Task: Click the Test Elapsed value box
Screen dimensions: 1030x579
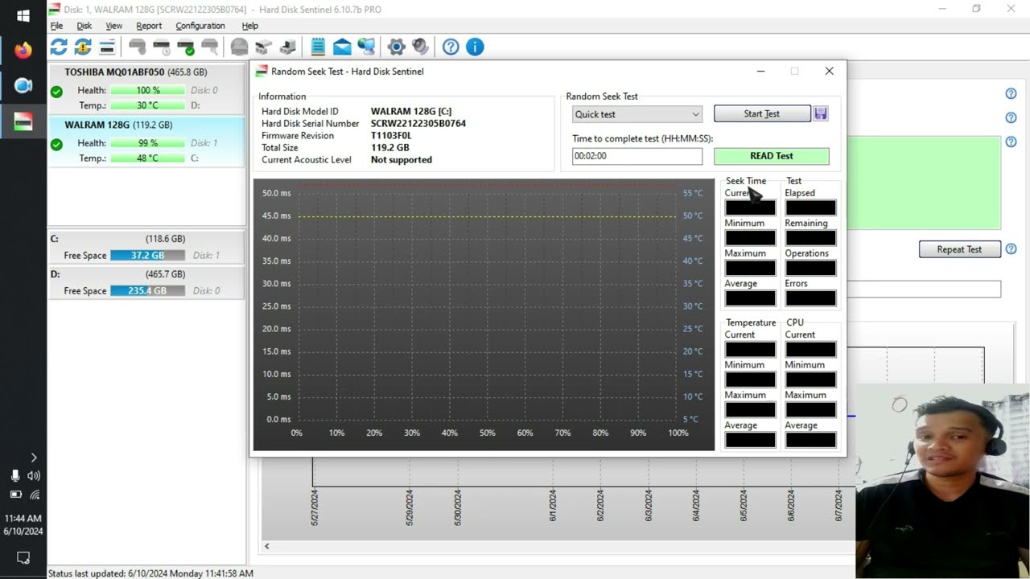Action: (x=810, y=207)
